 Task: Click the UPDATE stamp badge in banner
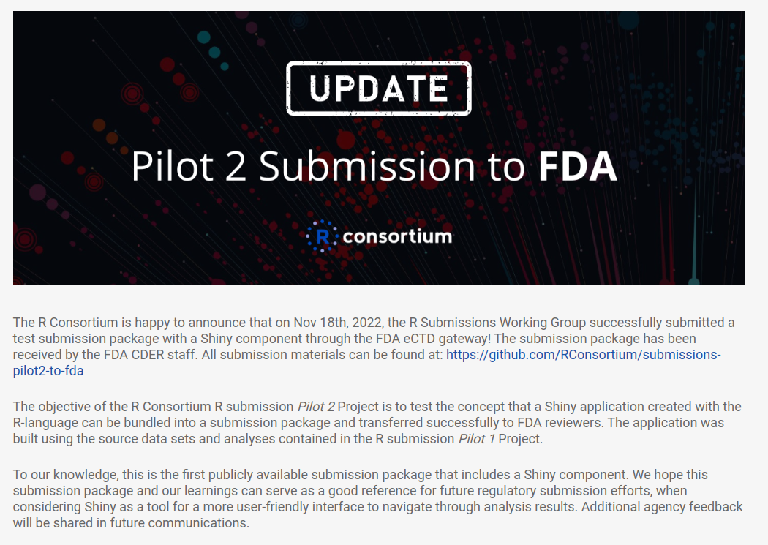378,89
